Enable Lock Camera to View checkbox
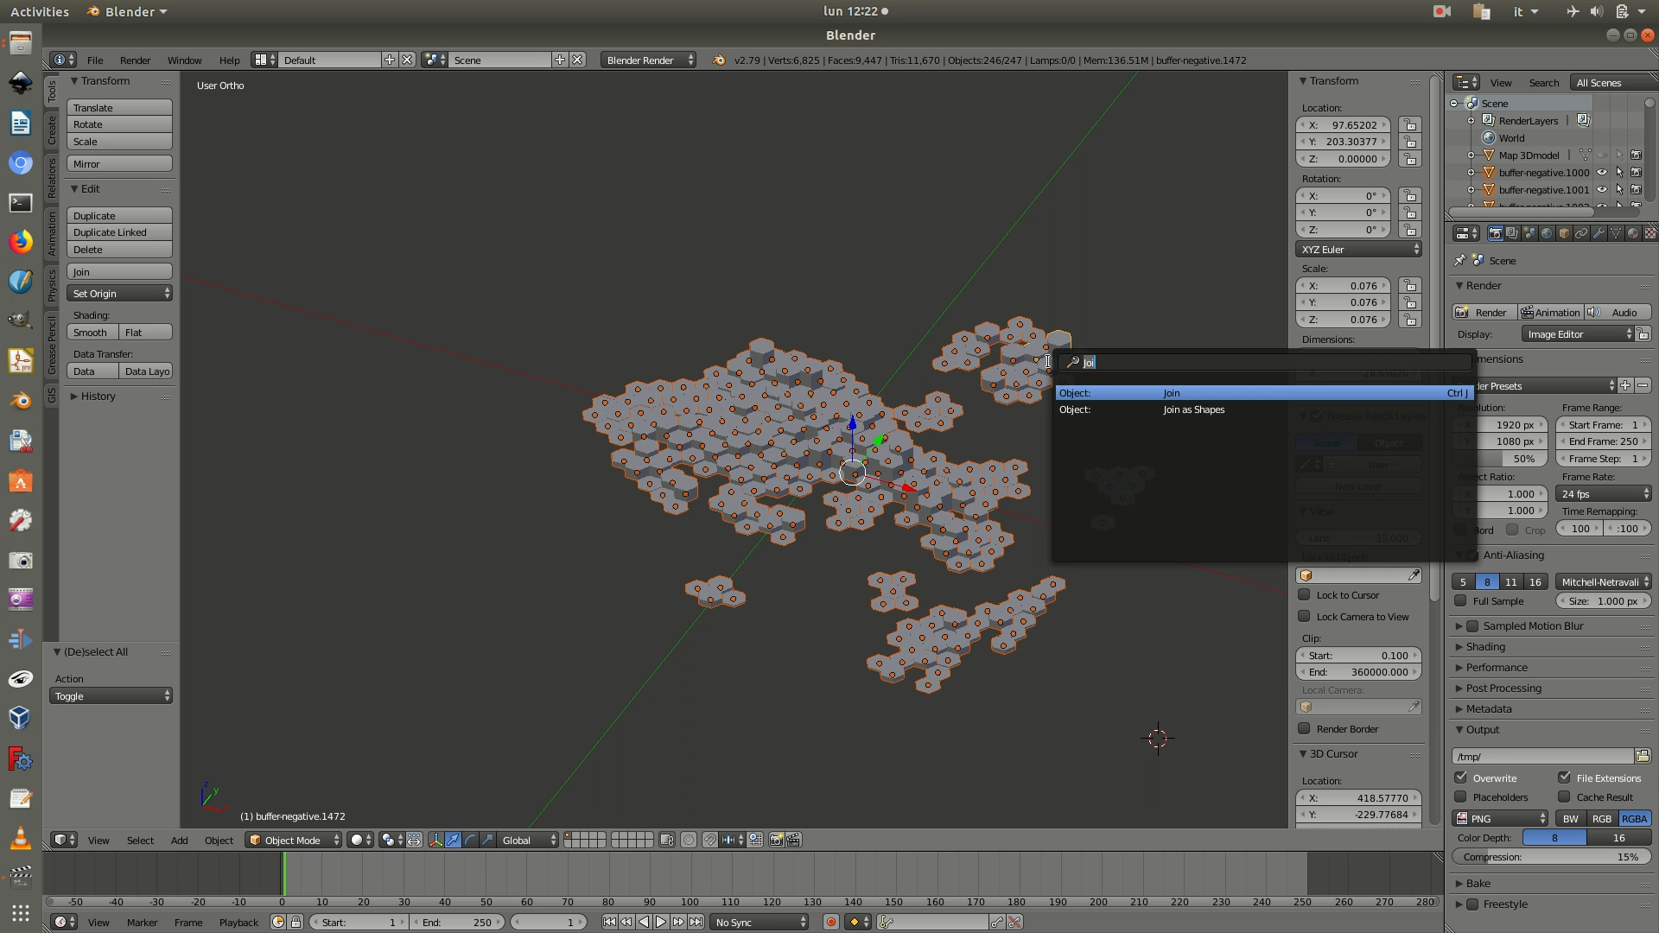This screenshot has width=1659, height=933. coord(1304,616)
